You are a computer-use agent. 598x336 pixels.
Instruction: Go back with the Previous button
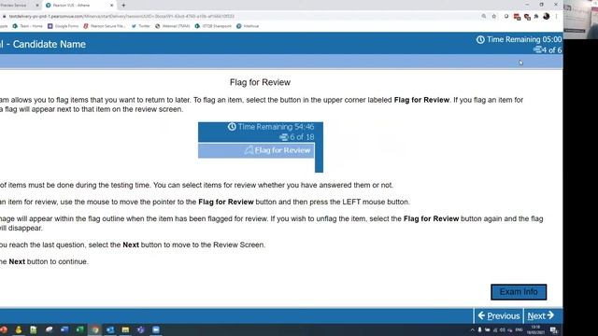(498, 315)
